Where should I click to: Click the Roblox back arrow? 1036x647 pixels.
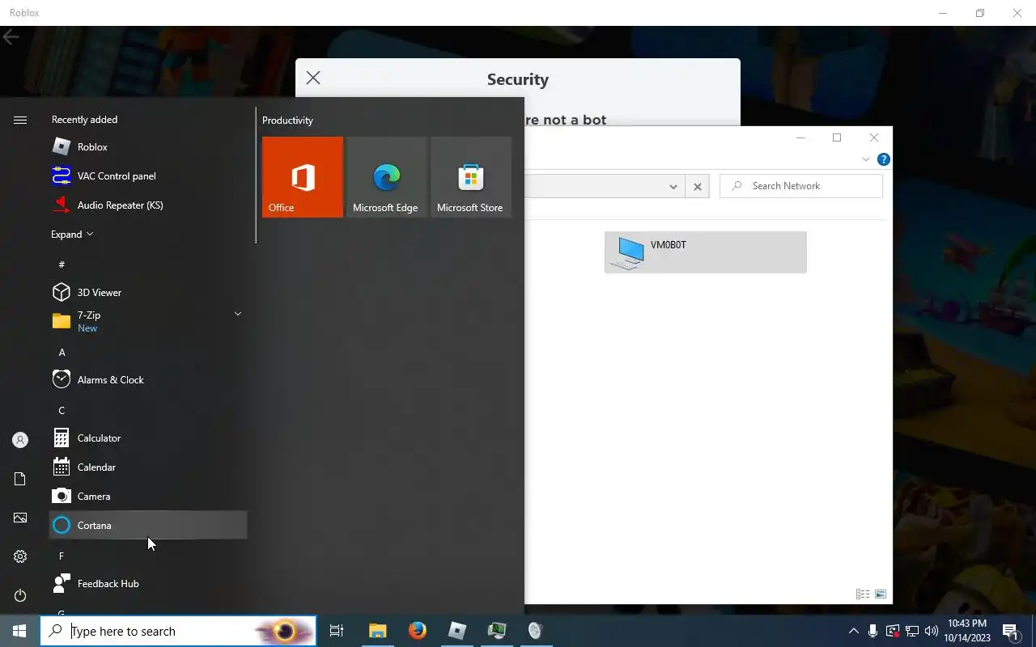(11, 37)
